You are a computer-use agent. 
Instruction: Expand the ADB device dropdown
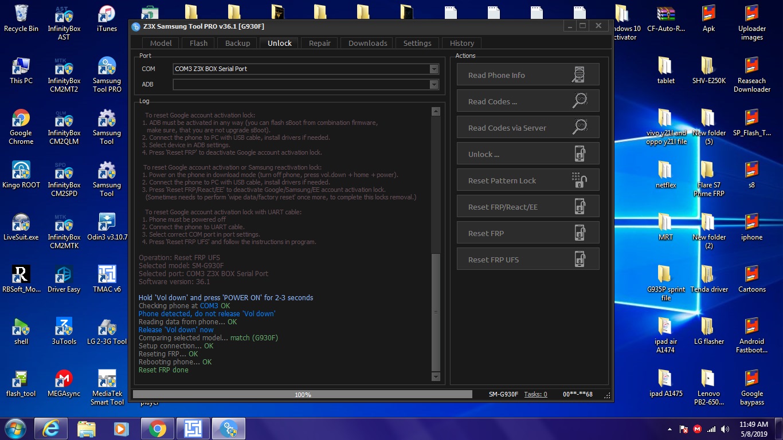coord(434,84)
